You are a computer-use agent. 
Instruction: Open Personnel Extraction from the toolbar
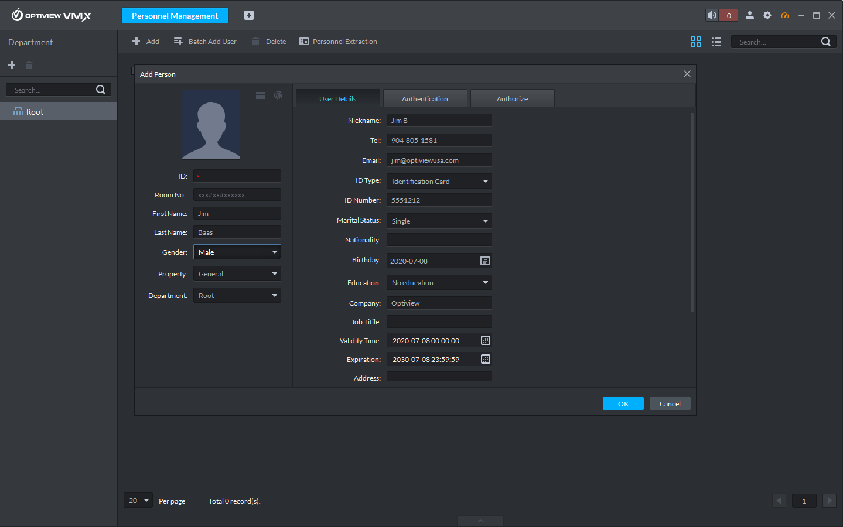tap(338, 41)
